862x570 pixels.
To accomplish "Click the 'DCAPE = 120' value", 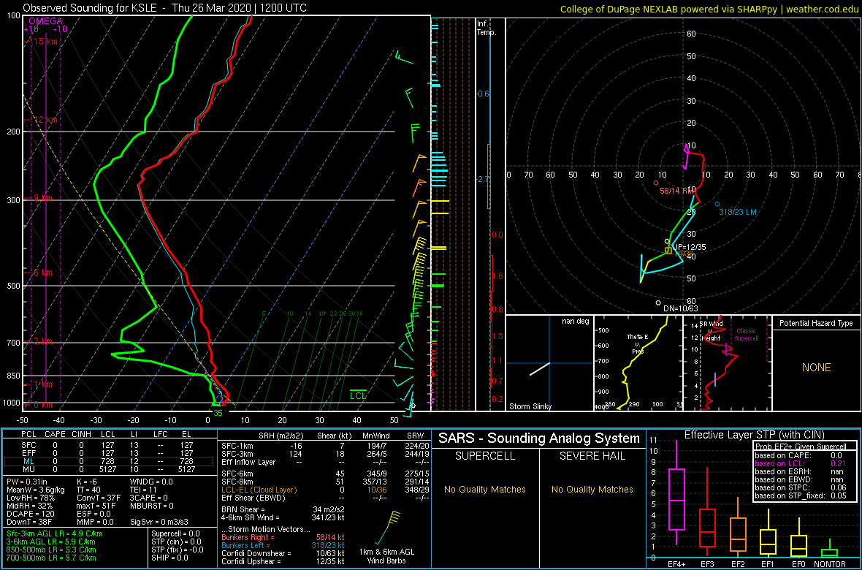I will [31, 514].
